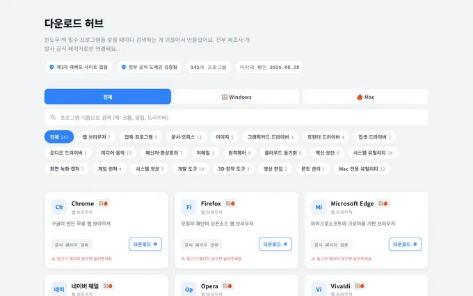Click the 다운로드 허브 page title
This screenshot has height=296, width=473.
click(x=74, y=23)
